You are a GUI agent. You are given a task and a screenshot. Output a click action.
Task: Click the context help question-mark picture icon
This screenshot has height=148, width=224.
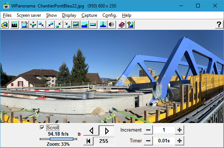coord(130,25)
